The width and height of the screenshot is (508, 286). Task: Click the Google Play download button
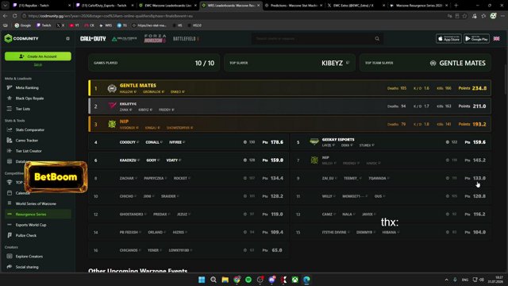click(476, 39)
